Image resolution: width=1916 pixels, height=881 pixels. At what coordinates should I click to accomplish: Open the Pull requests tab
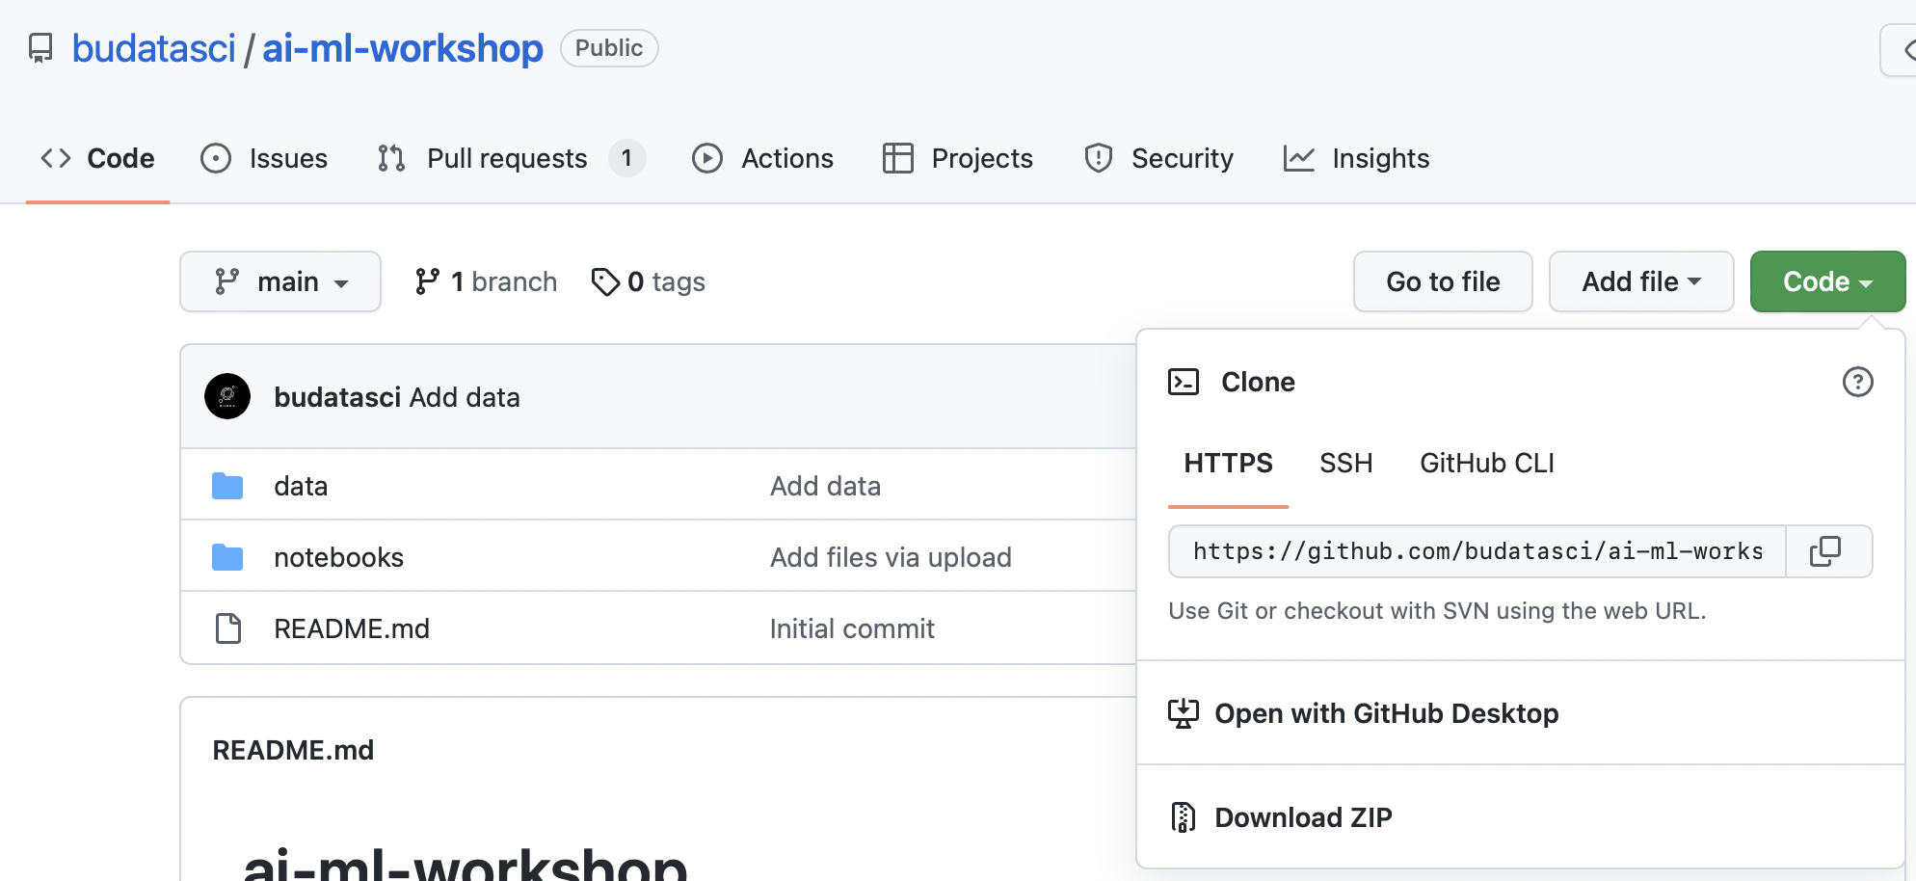click(x=511, y=158)
